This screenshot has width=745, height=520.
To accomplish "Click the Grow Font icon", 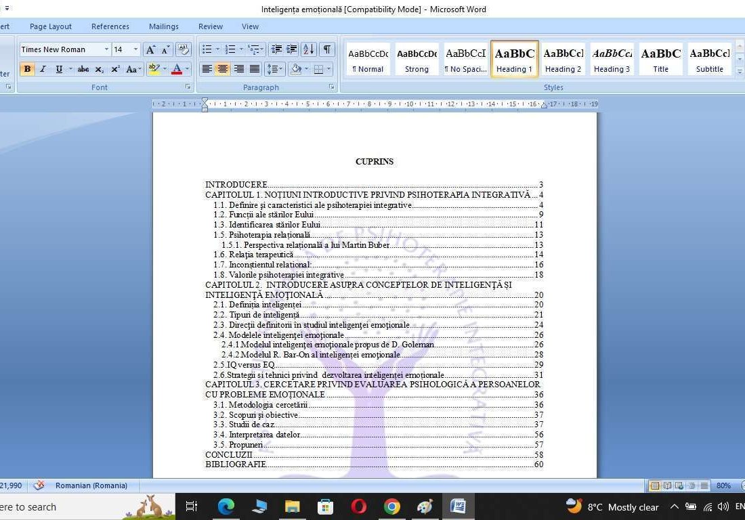I will (x=151, y=49).
